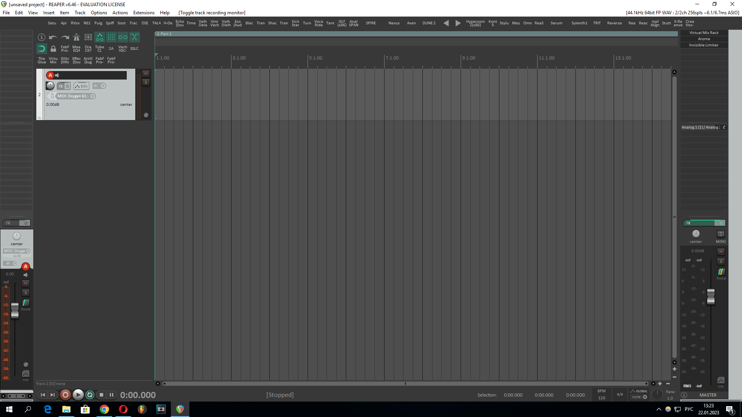The image size is (742, 417).
Task: Mute track 2 with M button
Action: (146, 74)
